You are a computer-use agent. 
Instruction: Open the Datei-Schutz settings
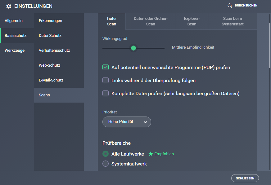click(x=59, y=36)
